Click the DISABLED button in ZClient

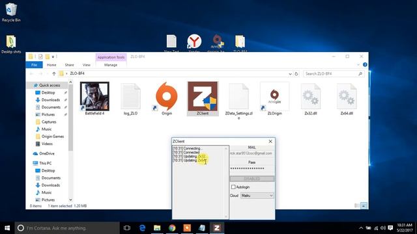252,179
